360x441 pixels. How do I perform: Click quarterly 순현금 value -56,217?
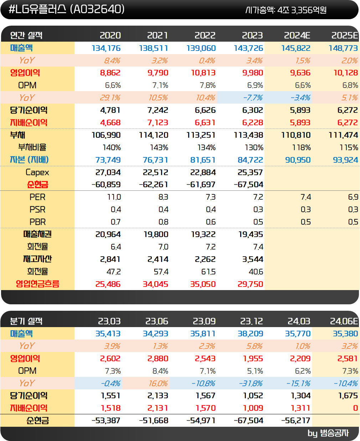[296, 420]
